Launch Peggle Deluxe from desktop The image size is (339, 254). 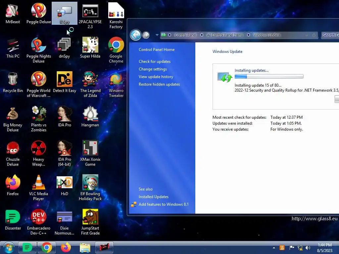[39, 13]
